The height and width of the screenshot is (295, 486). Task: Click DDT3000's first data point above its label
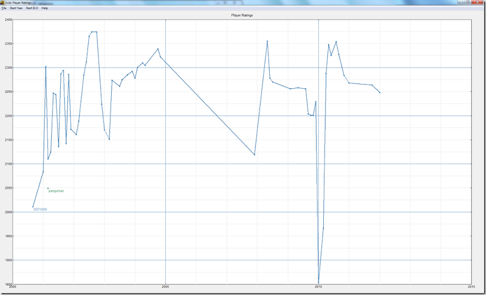coord(33,207)
